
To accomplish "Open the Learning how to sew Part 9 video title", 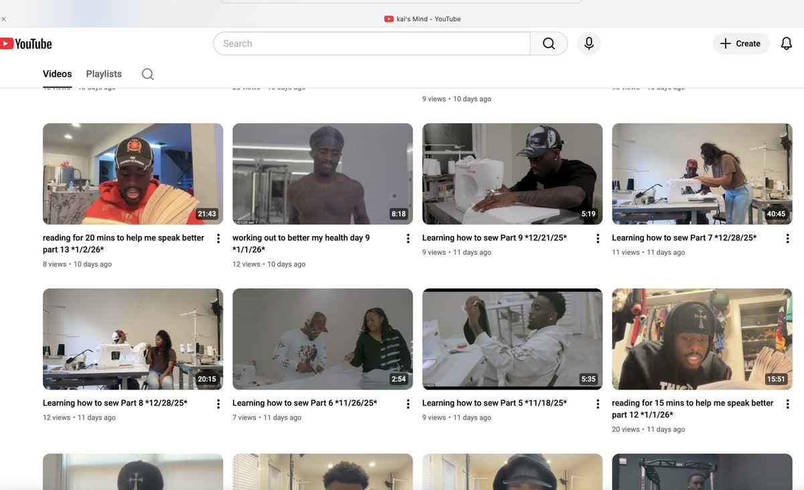I will click(x=494, y=237).
